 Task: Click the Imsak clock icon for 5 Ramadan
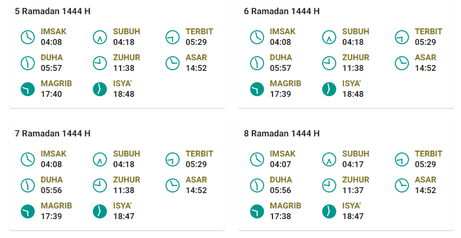[x=28, y=37]
